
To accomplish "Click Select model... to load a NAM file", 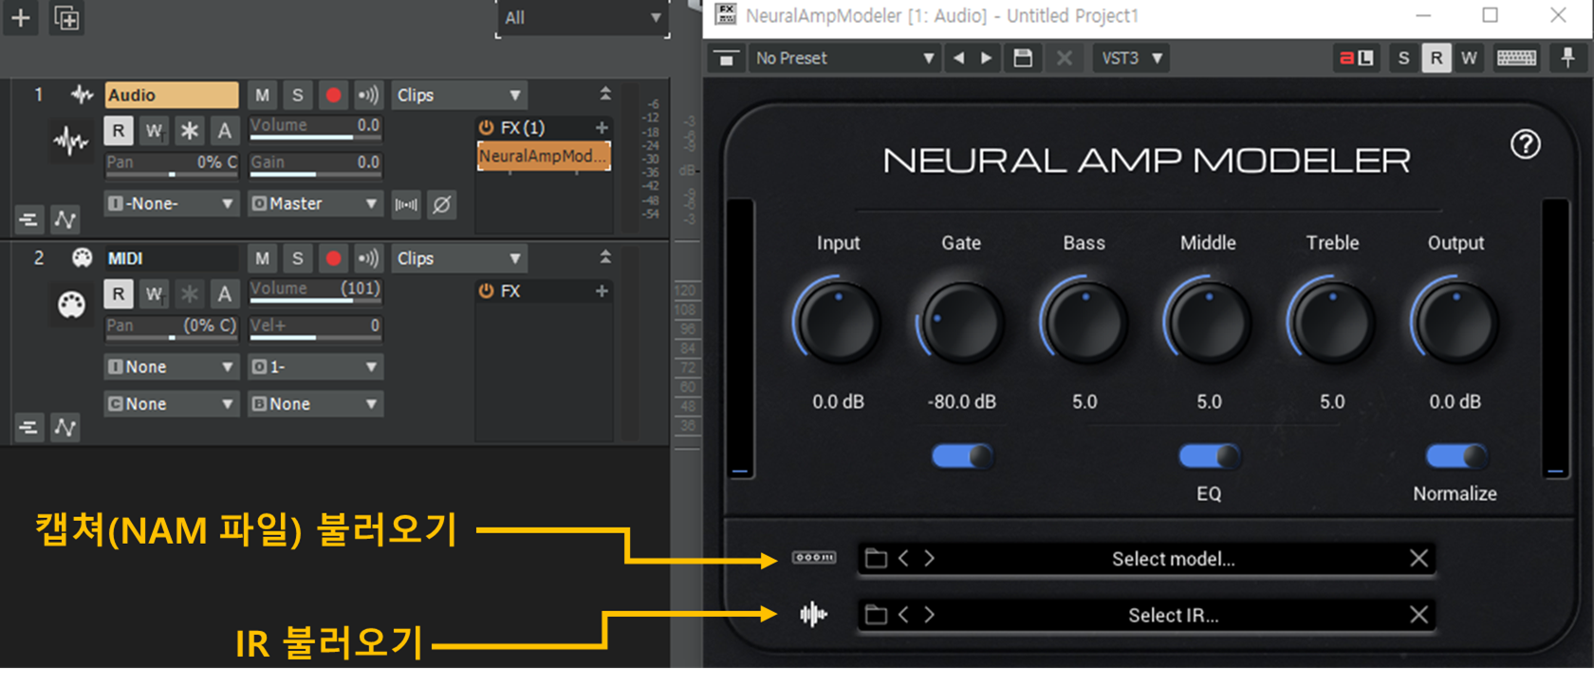I will [x=1173, y=559].
